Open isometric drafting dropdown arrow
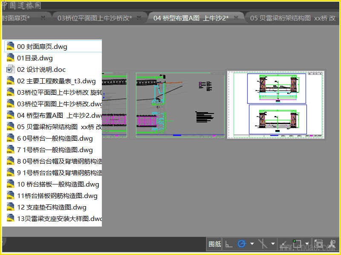This screenshot has width=341, height=255. 273,244
